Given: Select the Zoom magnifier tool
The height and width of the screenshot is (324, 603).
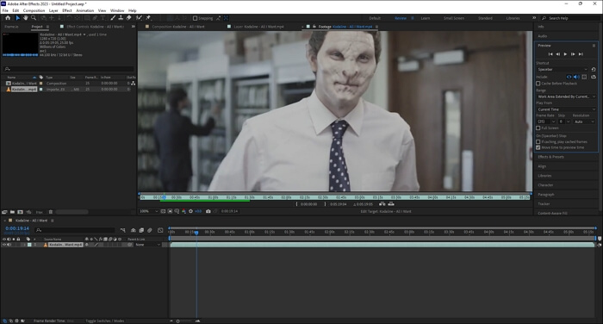Looking at the screenshot, I should click(34, 18).
